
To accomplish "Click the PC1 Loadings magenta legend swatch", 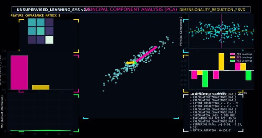I will (232, 54).
